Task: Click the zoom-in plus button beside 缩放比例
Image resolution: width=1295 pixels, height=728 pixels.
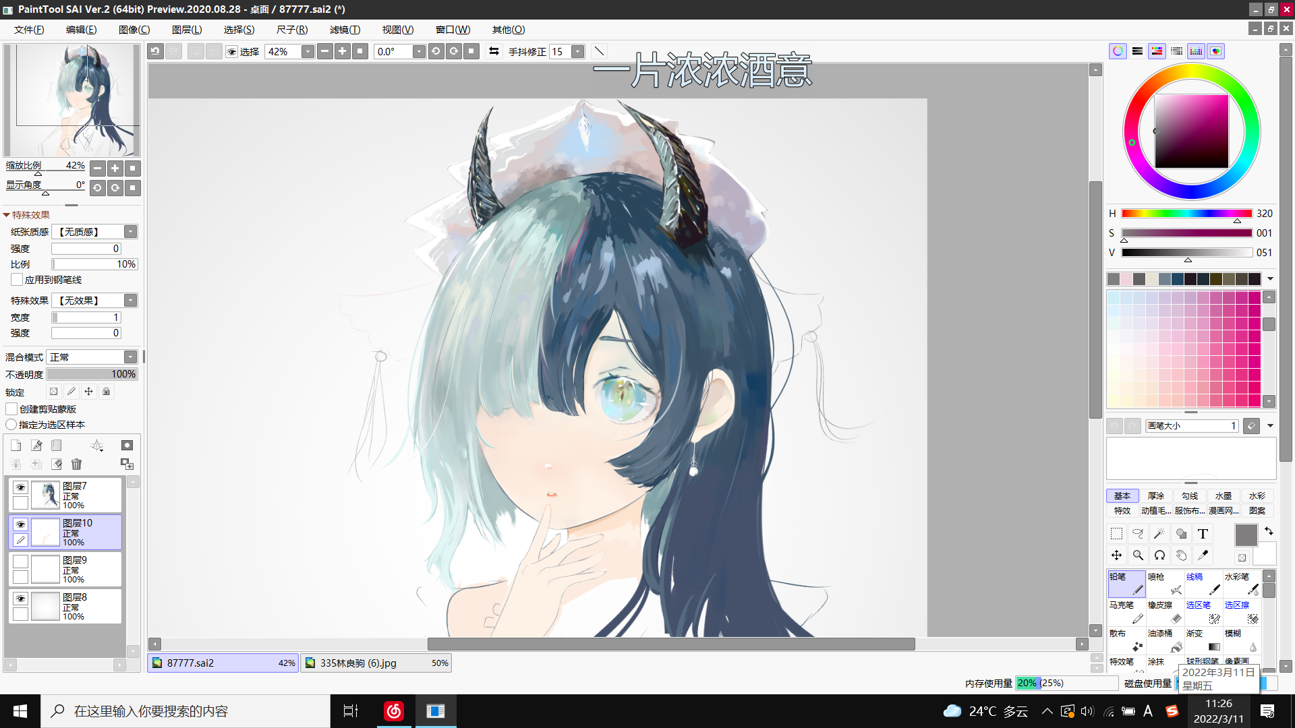Action: click(x=115, y=169)
